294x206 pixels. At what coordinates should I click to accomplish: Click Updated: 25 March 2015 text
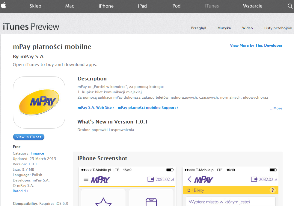34,159
